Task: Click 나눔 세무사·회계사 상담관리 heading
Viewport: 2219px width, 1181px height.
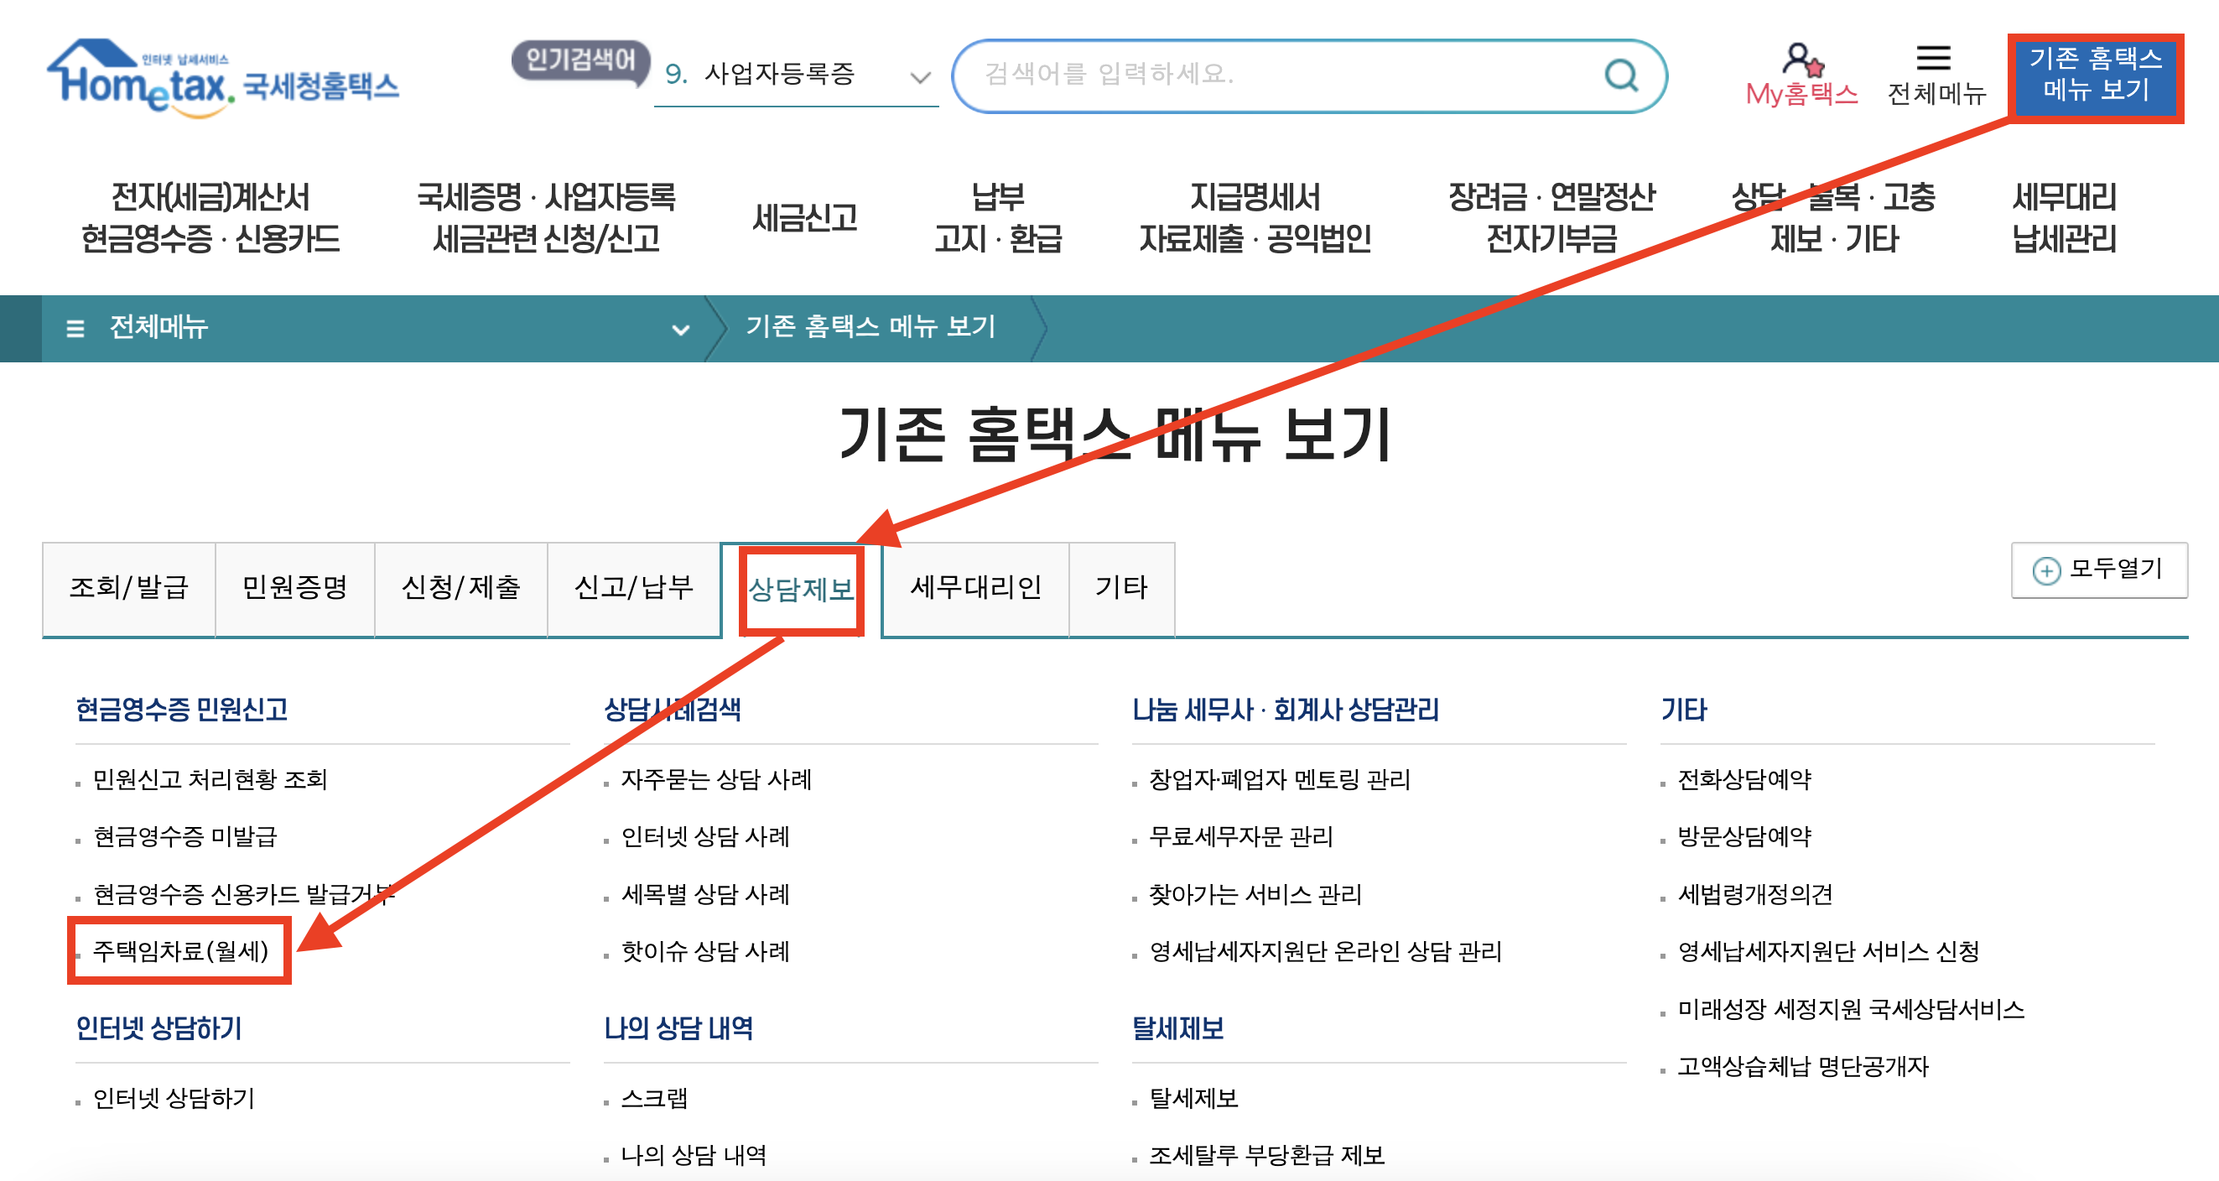Action: [x=1286, y=710]
